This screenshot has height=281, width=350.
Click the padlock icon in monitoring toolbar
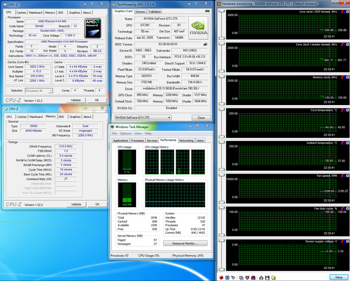(x=261, y=277)
